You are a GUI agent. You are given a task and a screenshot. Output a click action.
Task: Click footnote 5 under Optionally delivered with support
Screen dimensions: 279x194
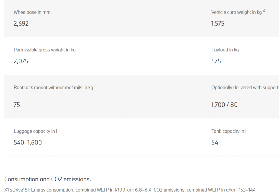pos(213,92)
